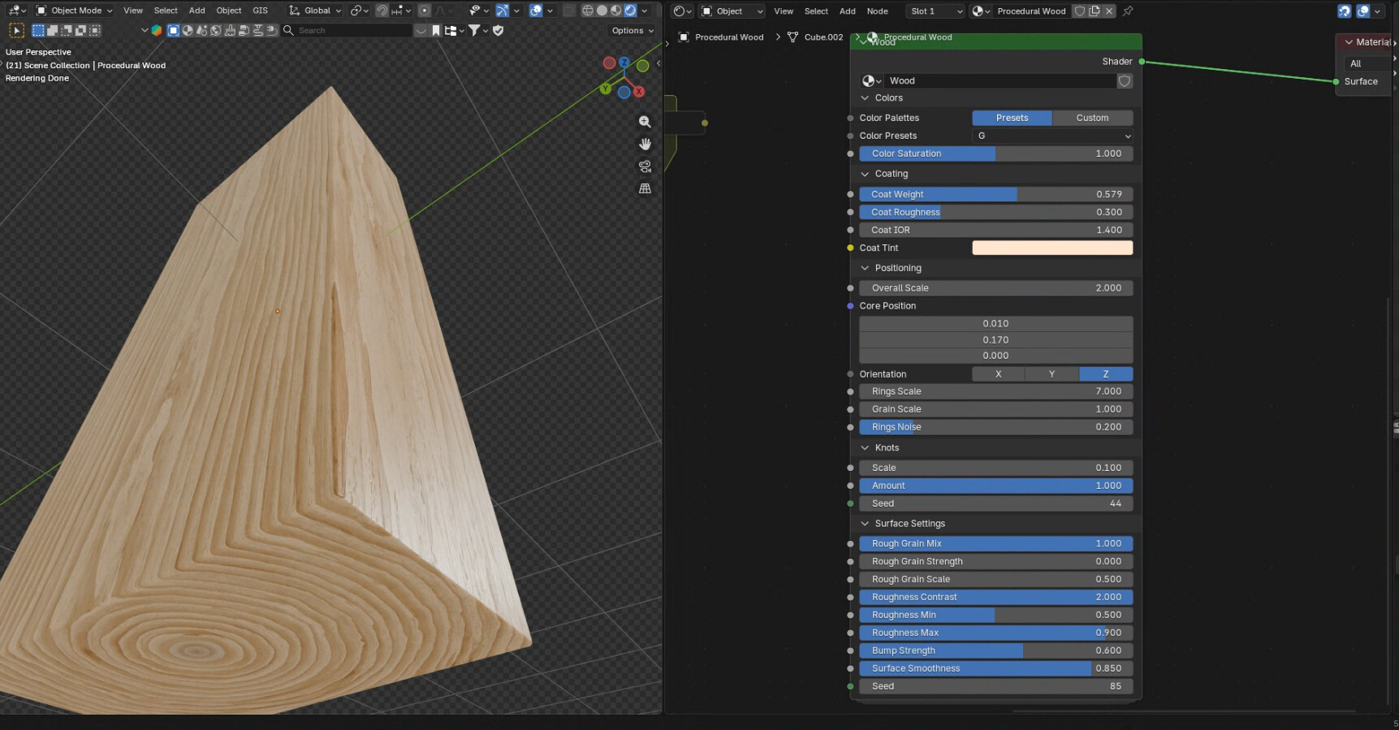Image resolution: width=1399 pixels, height=730 pixels.
Task: Unlink the Procedural Wood material with the X icon
Action: click(1109, 11)
